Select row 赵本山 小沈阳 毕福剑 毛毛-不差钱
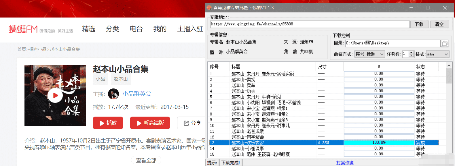The image size is (455, 166). pyautogui.click(x=323, y=103)
